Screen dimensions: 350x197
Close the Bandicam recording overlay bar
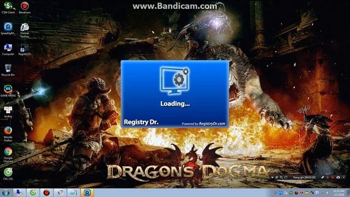tap(344, 177)
